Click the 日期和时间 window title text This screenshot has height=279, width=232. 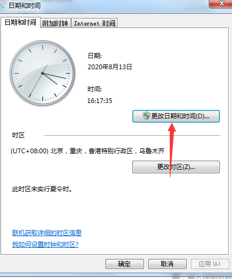[25, 5]
